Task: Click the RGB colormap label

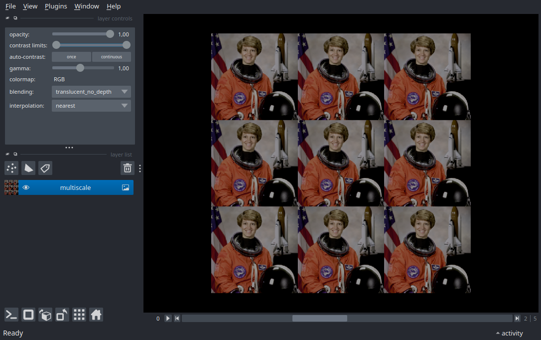Action: click(x=59, y=79)
